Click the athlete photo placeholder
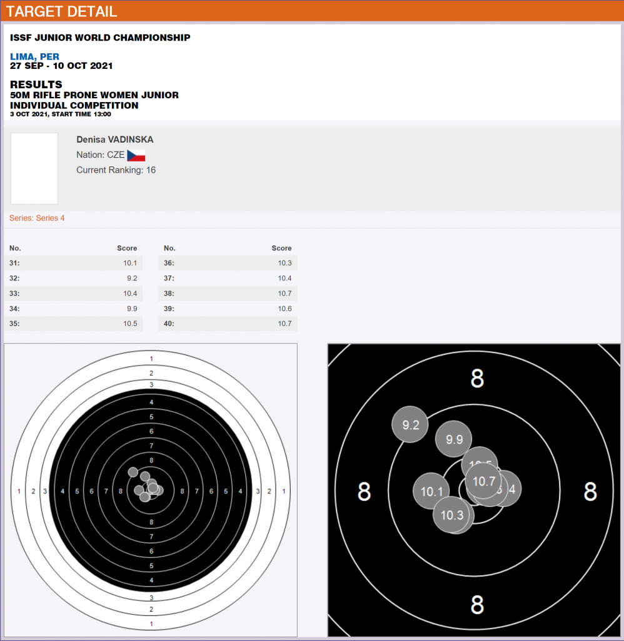 tap(34, 168)
